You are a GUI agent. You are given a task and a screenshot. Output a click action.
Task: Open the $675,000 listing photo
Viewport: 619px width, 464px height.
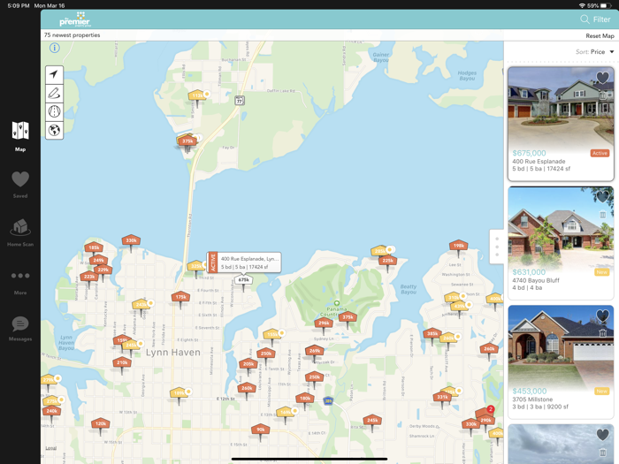pyautogui.click(x=561, y=107)
